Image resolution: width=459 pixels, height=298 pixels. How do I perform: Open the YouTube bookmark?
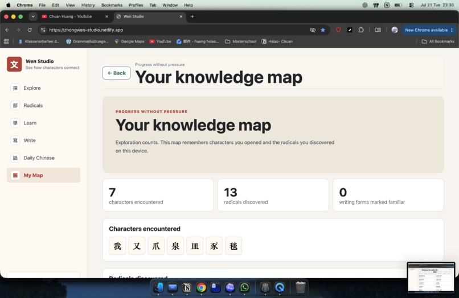click(x=160, y=42)
